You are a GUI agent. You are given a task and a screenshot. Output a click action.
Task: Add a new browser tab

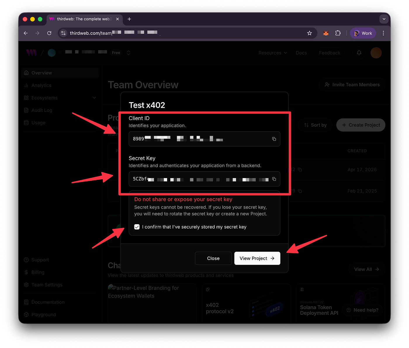(x=129, y=19)
